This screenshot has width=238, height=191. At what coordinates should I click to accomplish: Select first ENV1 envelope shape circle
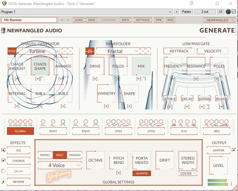[x=43, y=121]
